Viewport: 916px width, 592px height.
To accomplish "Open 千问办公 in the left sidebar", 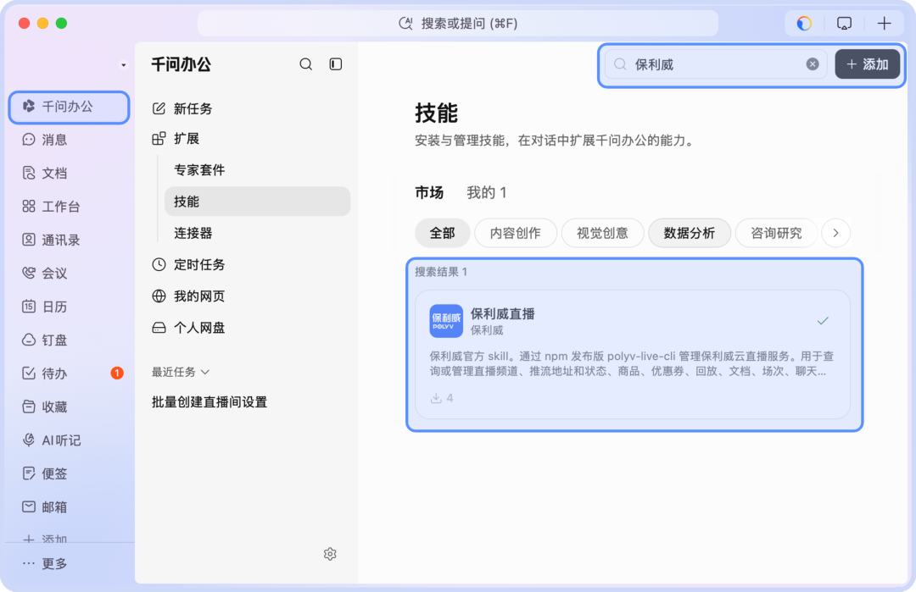I will 69,107.
